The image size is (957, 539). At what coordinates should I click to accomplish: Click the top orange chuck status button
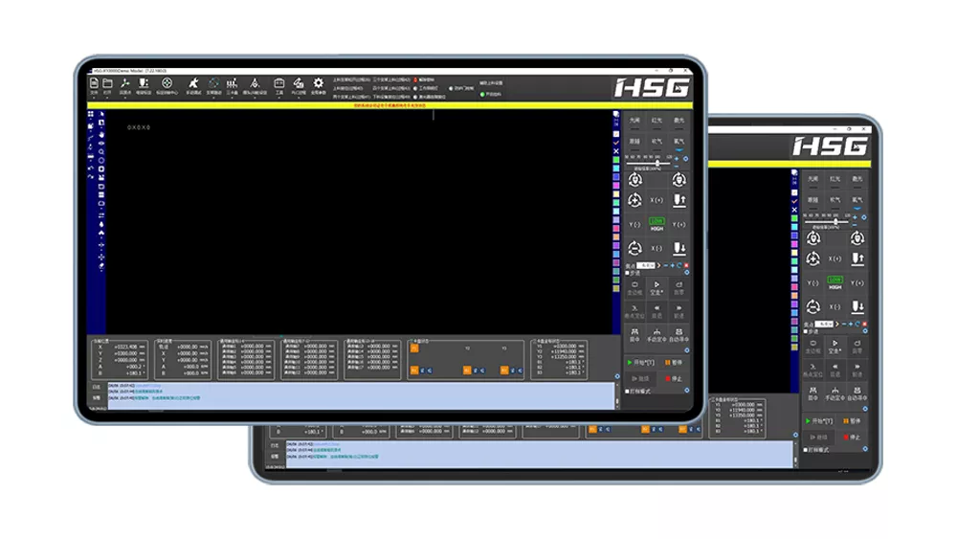tap(414, 348)
